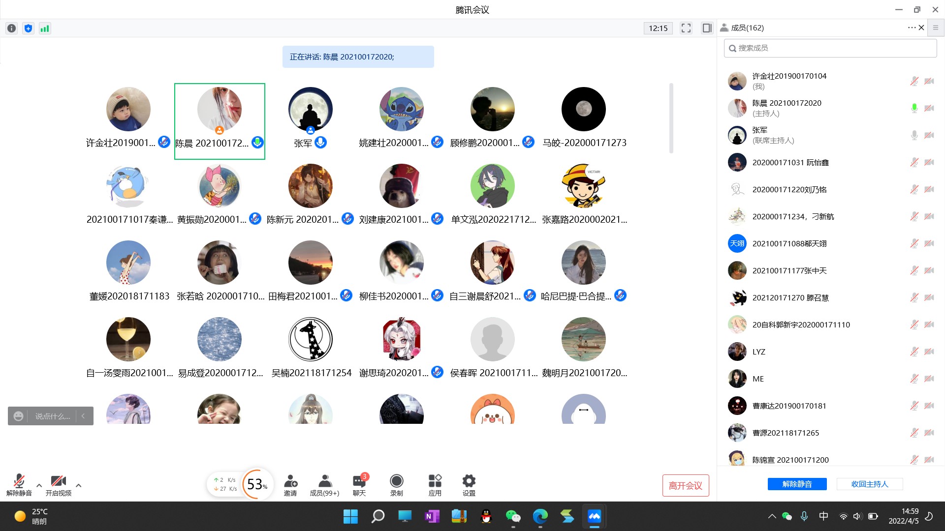This screenshot has width=945, height=531.
Task: Click the 搜索成员 search field
Action: click(830, 48)
